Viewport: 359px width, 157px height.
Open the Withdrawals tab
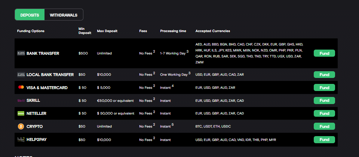64,15
